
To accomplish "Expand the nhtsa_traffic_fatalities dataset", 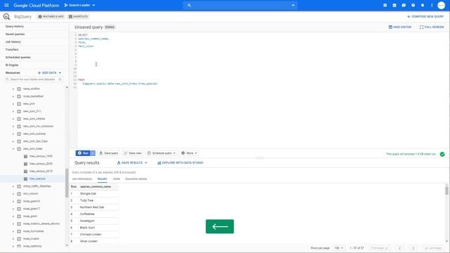I will [x=13, y=186].
